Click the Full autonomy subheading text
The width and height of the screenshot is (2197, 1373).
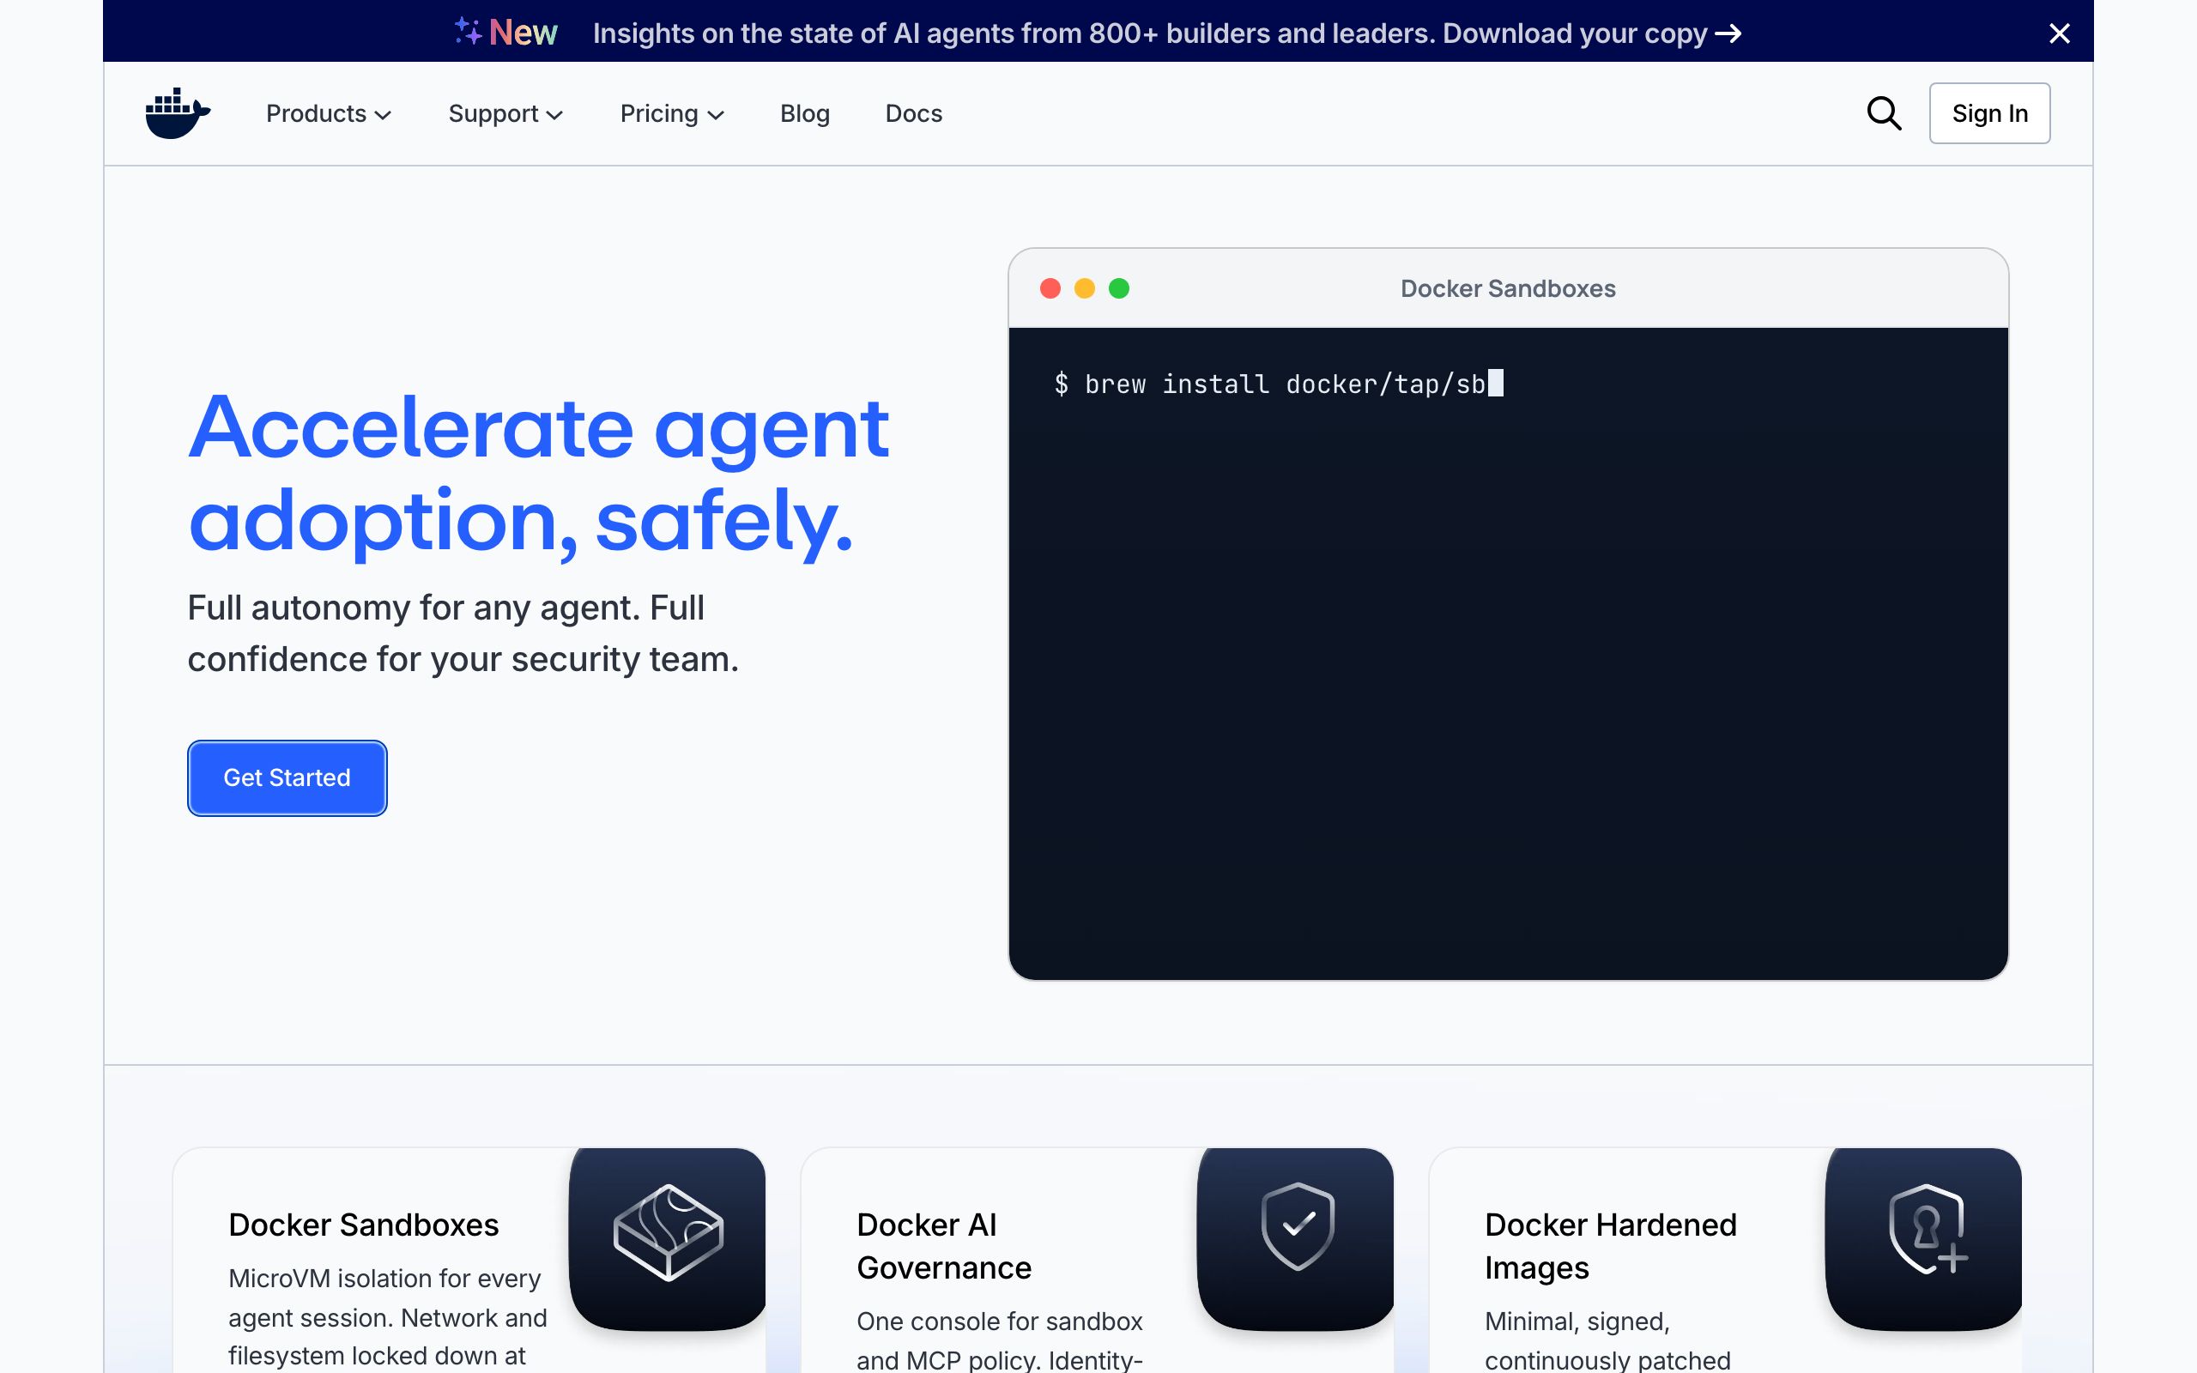point(463,633)
